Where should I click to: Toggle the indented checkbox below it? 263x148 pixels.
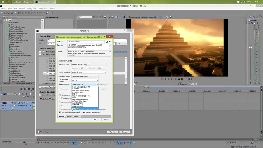coord(62,99)
